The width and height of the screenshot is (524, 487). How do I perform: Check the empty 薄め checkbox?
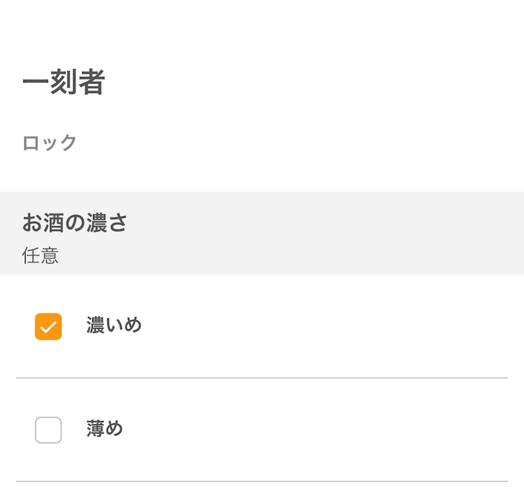(x=49, y=430)
